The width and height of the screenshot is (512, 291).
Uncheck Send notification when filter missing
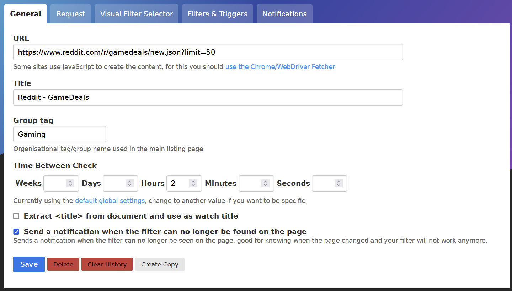point(16,232)
